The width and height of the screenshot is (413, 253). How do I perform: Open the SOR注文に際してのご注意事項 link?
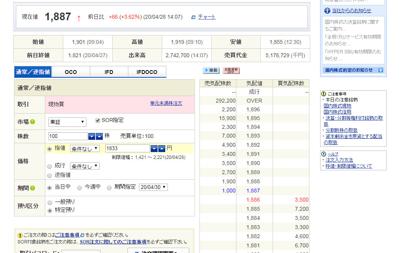pos(113,242)
